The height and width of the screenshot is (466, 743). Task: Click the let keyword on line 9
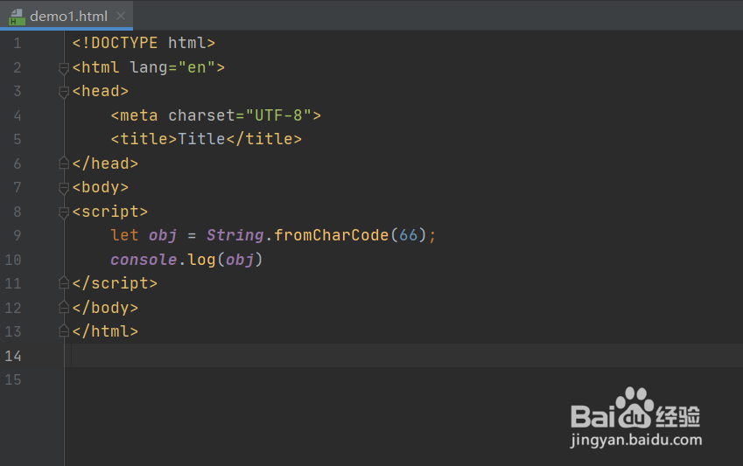[x=124, y=235]
